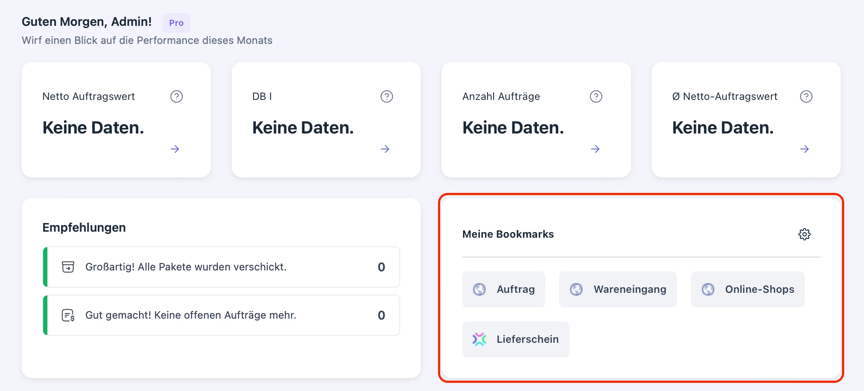Open the Lieferschein bookmark
Screen dimensions: 864x391
click(516, 339)
